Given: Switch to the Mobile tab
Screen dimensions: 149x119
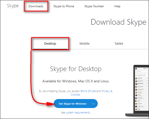Looking at the screenshot, I should point(85,44).
